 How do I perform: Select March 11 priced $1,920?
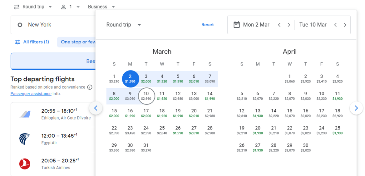point(162,96)
